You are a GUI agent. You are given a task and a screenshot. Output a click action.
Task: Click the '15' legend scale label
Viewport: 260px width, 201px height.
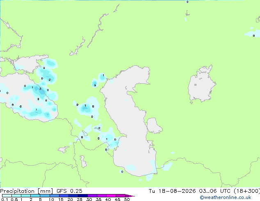[x=61, y=199]
